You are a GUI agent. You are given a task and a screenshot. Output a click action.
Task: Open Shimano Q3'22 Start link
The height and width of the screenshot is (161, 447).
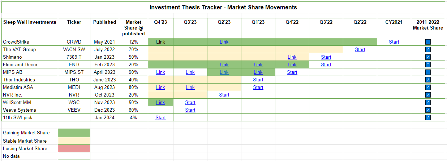tap(326, 57)
